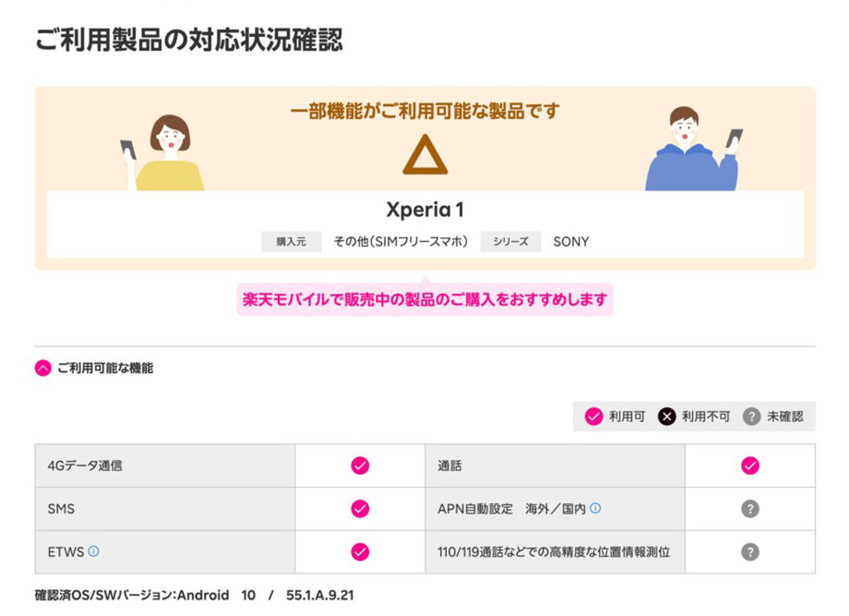Click the ご利用製品の対応状況確認 heading

(189, 39)
